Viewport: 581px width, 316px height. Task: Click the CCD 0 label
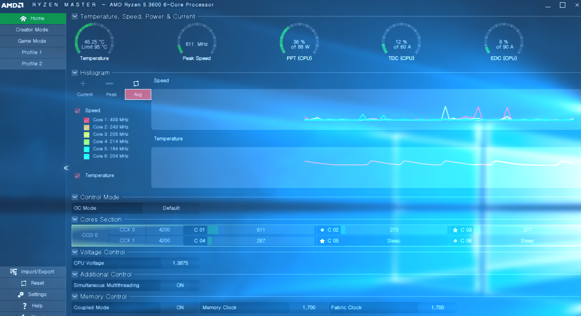[x=90, y=236]
